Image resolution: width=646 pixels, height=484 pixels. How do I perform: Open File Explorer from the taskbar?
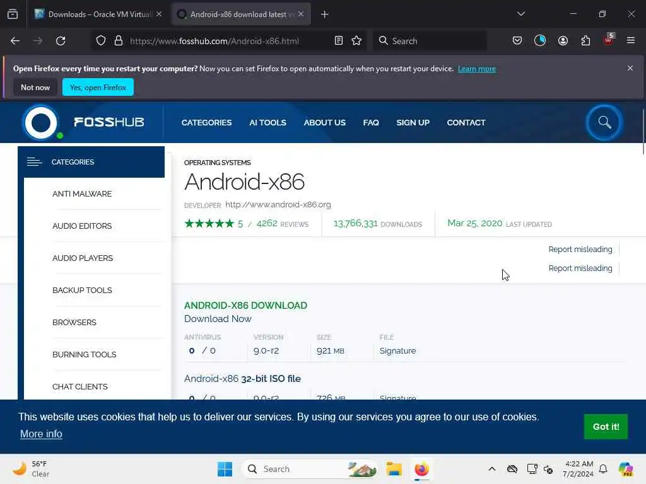click(x=394, y=469)
